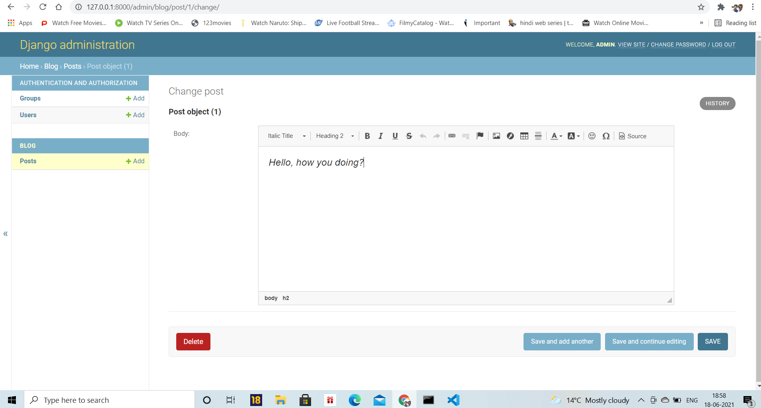761x408 pixels.
Task: Open the text color dropdown
Action: click(556, 136)
